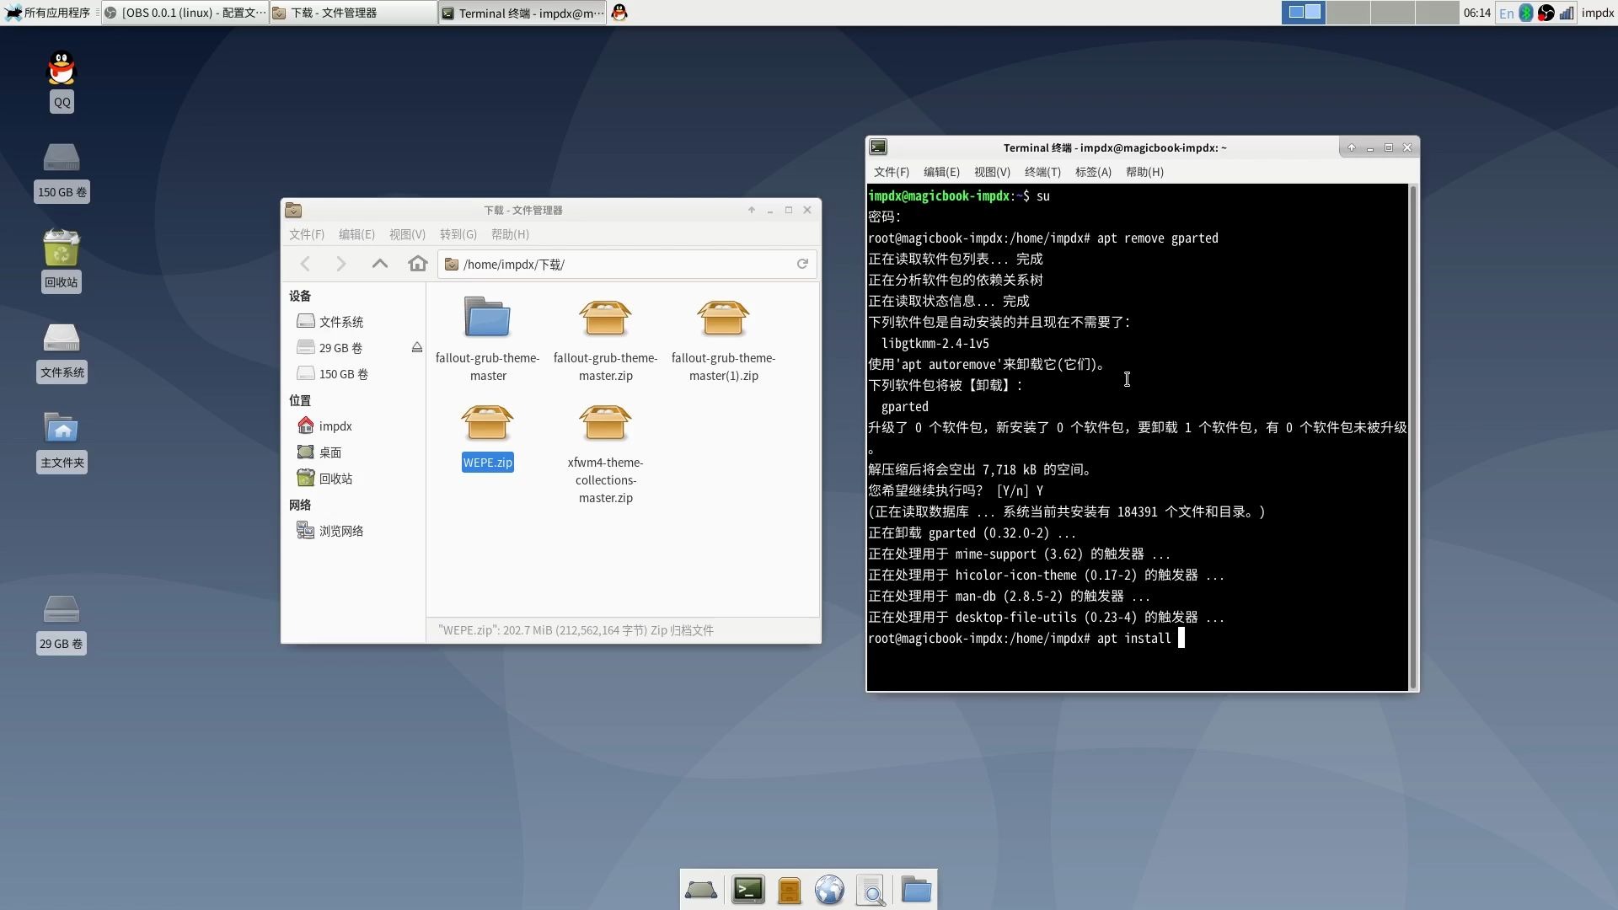Open the 所有应用程序 applications menu
Viewport: 1618px width, 910px height.
tap(48, 13)
